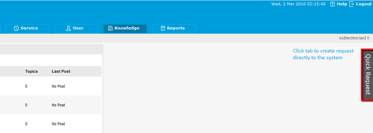Open the Reports tab
The image size is (373, 133).
(x=174, y=28)
